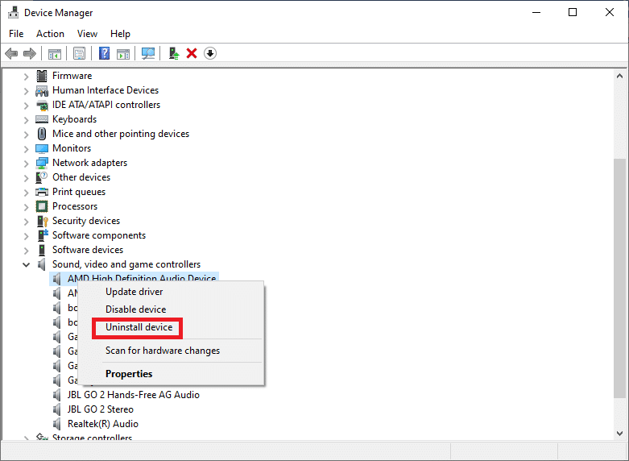Choose Uninstall device from the context menu
Viewport: 629px width, 461px height.
pyautogui.click(x=139, y=327)
